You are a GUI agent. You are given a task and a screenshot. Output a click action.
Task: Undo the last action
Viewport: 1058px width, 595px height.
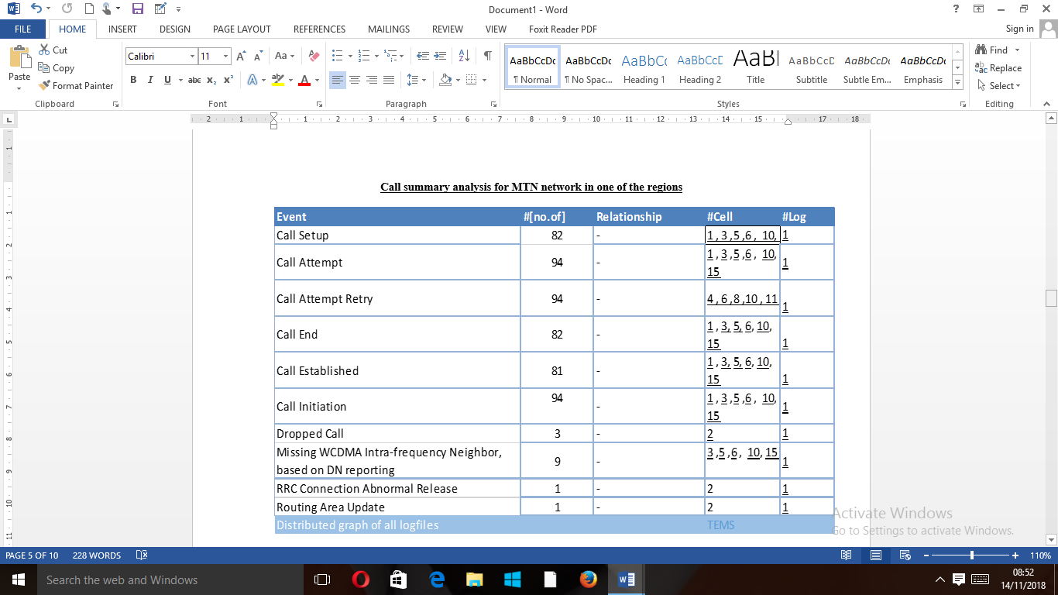tap(36, 9)
